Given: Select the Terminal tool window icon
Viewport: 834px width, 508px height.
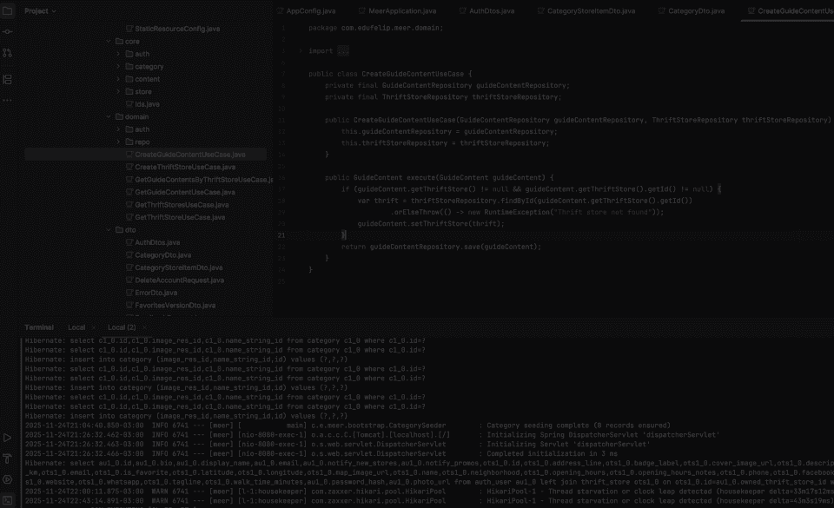Looking at the screenshot, I should point(8,499).
